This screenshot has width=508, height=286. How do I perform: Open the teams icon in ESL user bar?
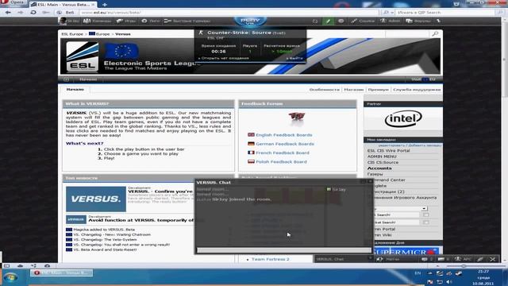click(87, 21)
